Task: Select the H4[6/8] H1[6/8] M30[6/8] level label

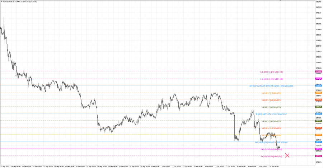Action: coord(271,100)
